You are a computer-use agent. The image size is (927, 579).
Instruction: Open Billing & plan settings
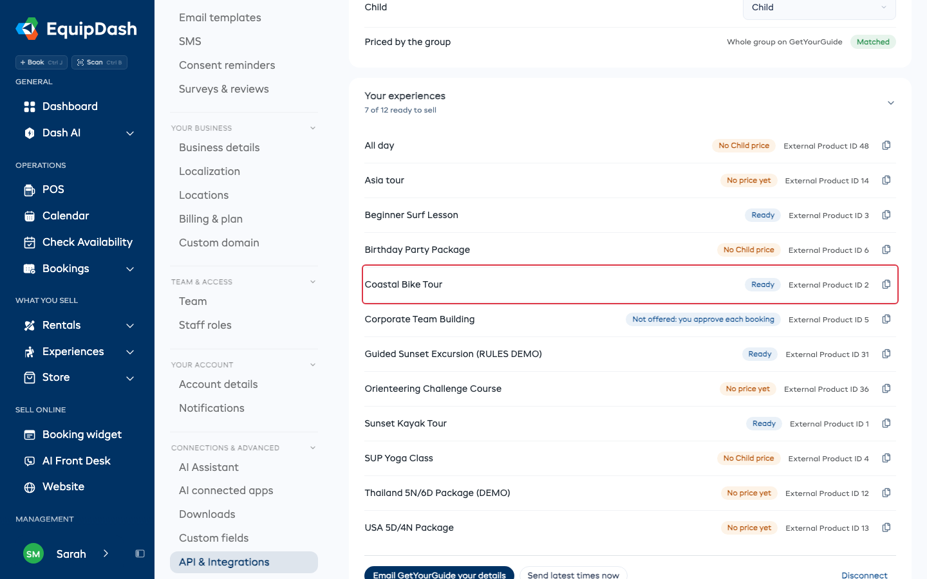(x=211, y=219)
